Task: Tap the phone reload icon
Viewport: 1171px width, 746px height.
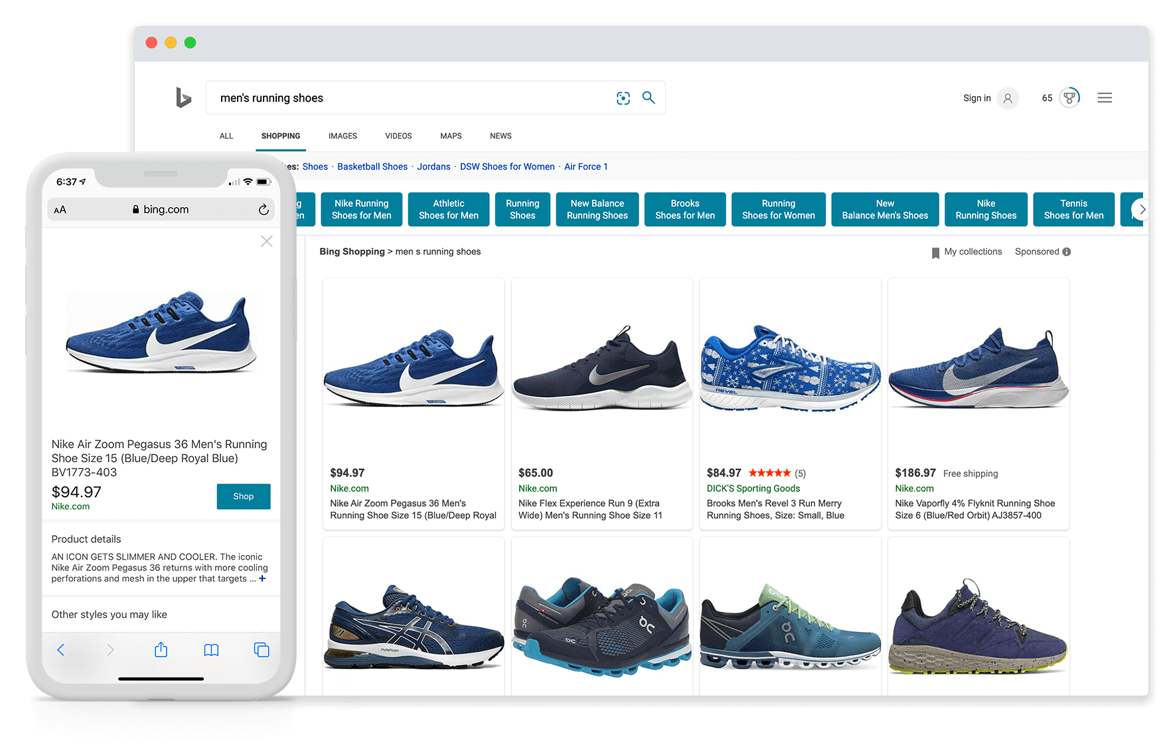Action: click(x=264, y=210)
